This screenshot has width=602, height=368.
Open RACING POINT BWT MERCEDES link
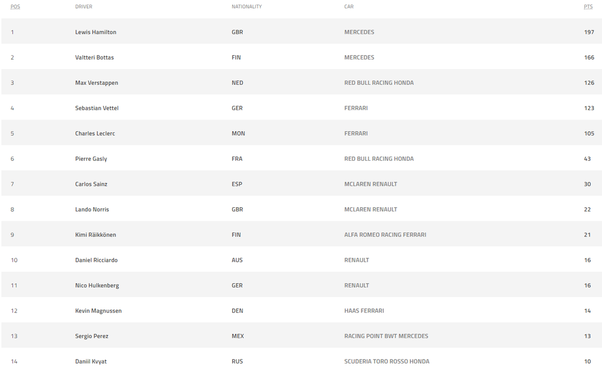pyautogui.click(x=386, y=336)
